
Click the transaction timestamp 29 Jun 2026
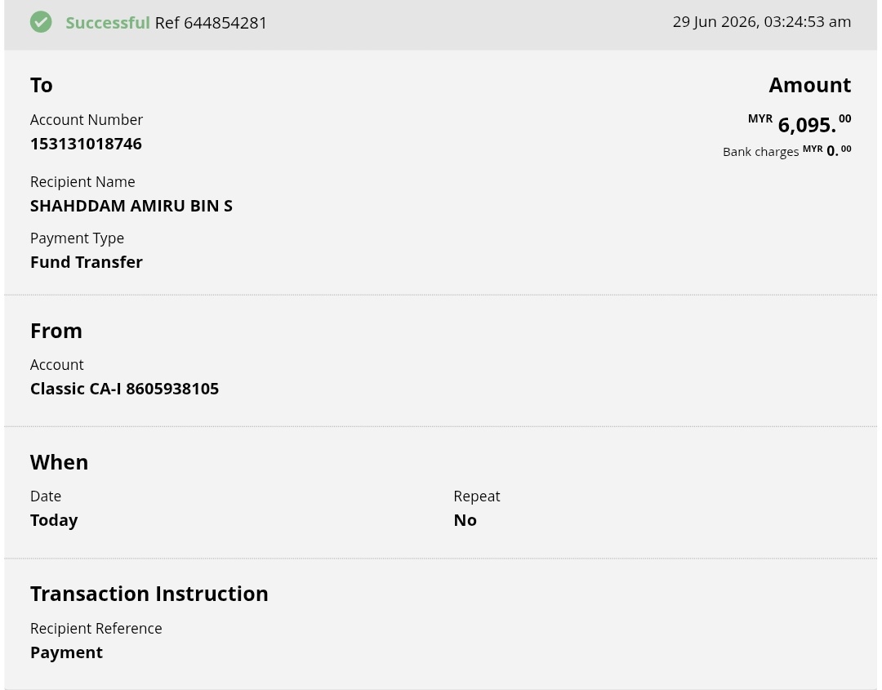point(762,22)
